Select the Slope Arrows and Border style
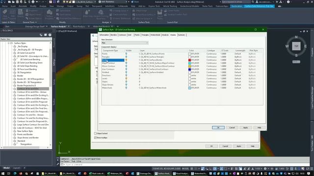This screenshot has width=314, height=176. [28, 138]
